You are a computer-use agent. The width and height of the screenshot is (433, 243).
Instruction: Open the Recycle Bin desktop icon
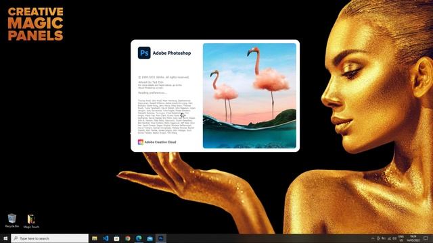12,221
